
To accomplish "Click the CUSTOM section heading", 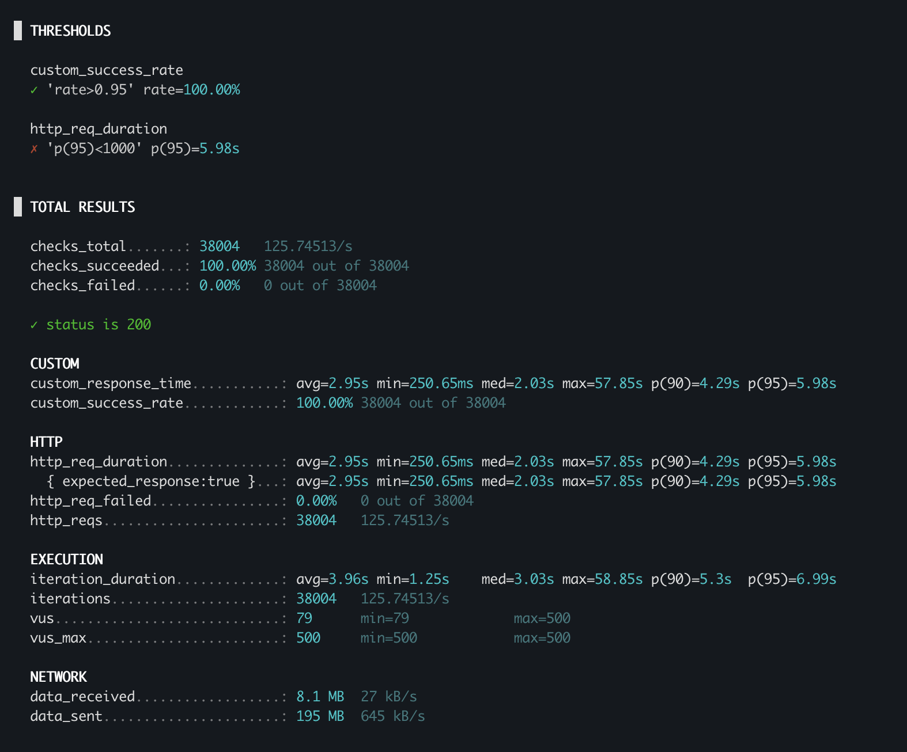I will pyautogui.click(x=55, y=364).
